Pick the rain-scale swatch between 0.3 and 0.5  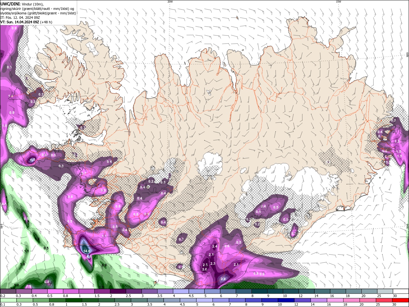tap(25, 300)
